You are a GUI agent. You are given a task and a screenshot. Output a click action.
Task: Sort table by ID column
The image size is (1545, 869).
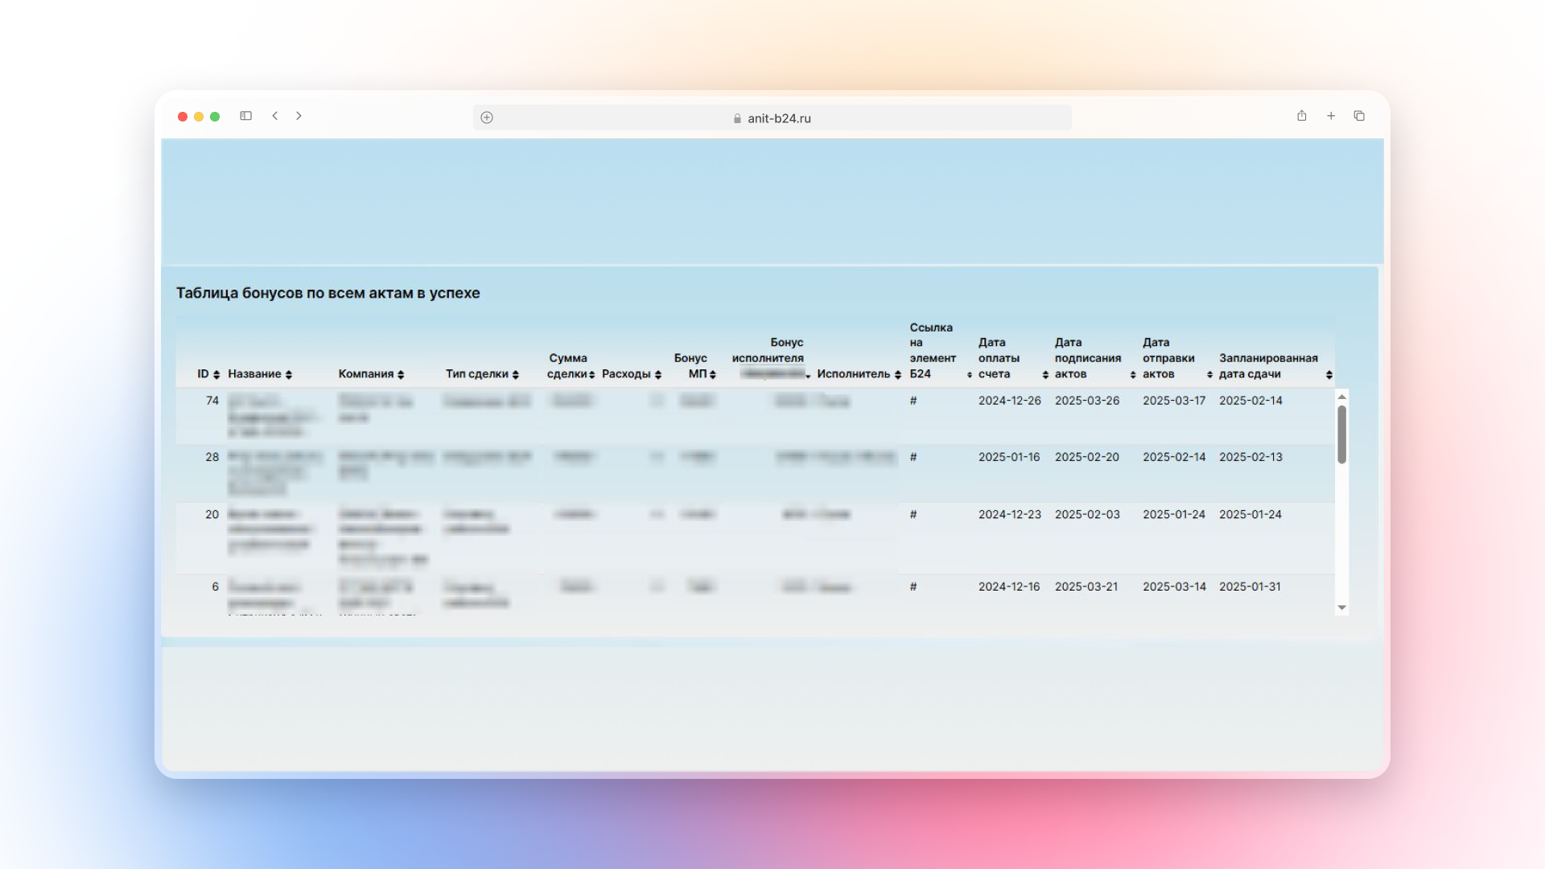[x=216, y=375]
